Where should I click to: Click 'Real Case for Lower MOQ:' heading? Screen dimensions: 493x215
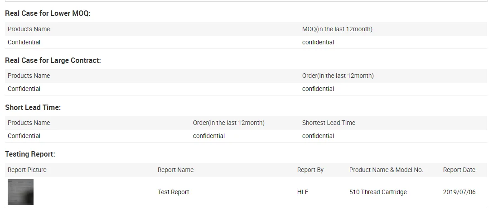pos(48,14)
